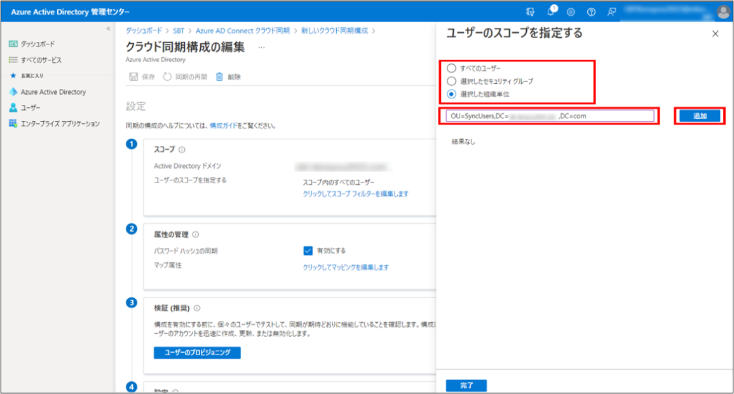Open Azure Active Directory in left menu
Viewport: 734px width, 394px height.
[48, 92]
